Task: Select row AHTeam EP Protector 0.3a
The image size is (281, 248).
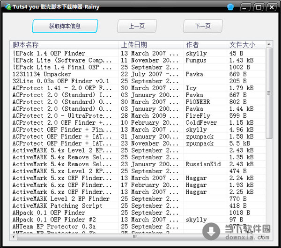Action: (138, 227)
